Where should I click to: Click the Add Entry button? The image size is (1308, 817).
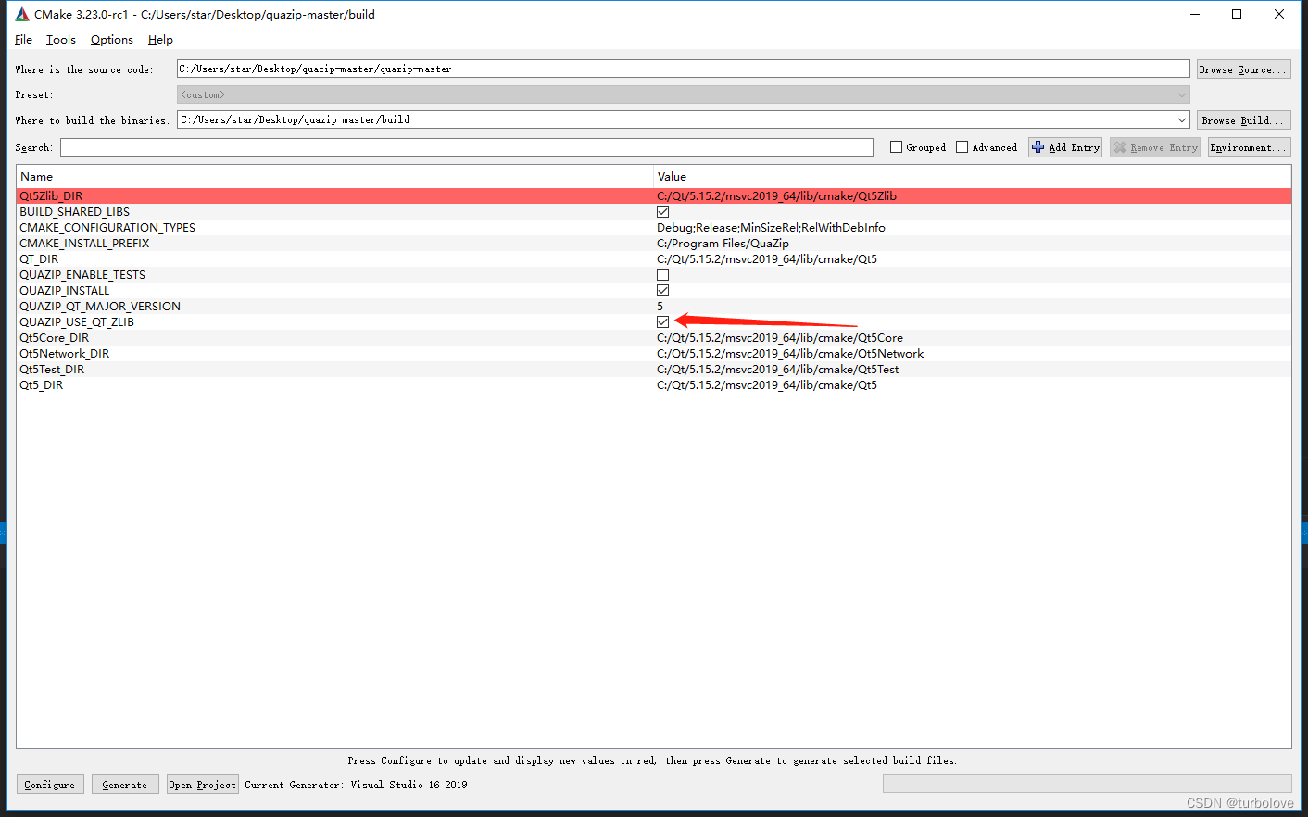coord(1065,147)
